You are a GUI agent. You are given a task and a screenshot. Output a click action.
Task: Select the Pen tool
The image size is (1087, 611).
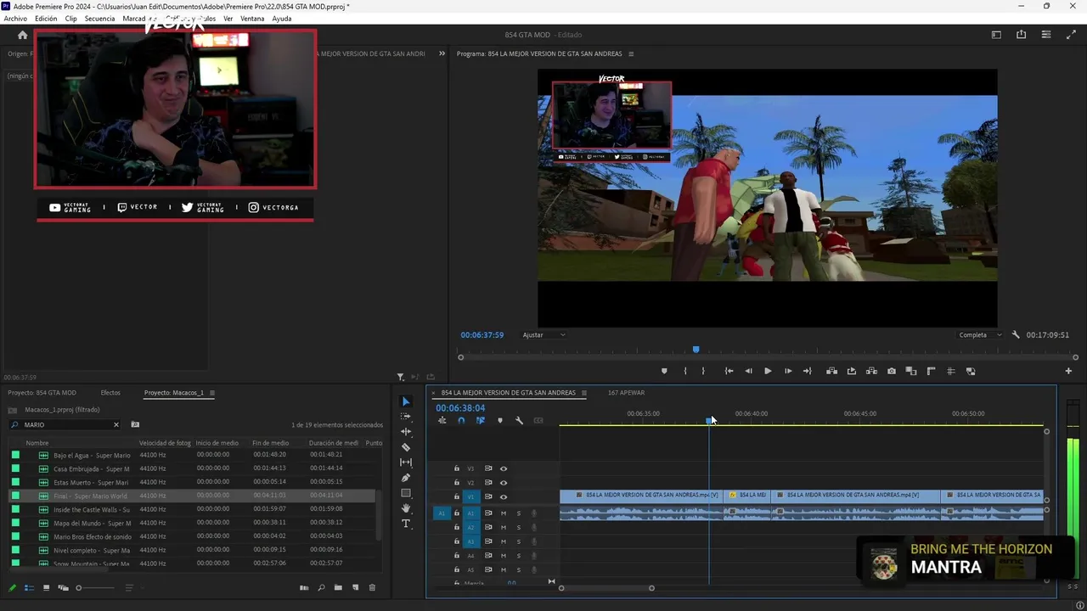pyautogui.click(x=406, y=478)
